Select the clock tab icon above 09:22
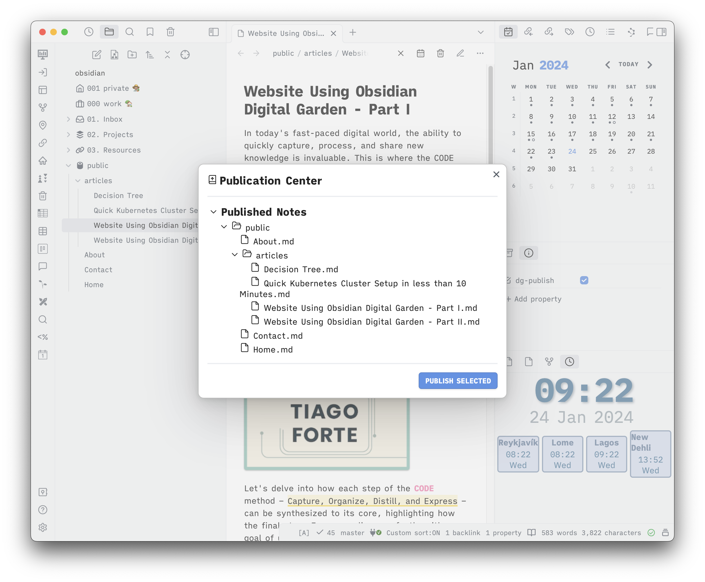The image size is (705, 582). [569, 362]
